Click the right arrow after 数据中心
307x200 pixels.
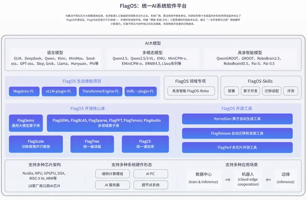click(228, 180)
